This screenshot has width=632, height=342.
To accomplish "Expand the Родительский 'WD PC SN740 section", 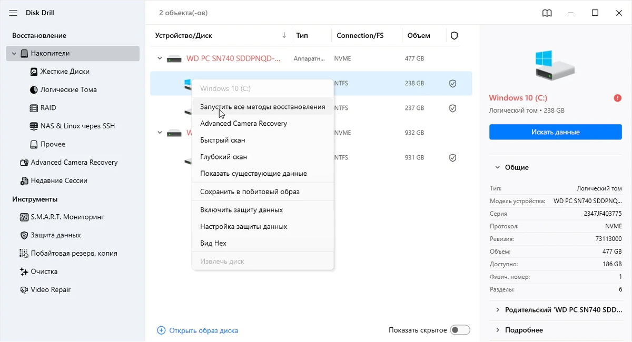I will point(497,310).
